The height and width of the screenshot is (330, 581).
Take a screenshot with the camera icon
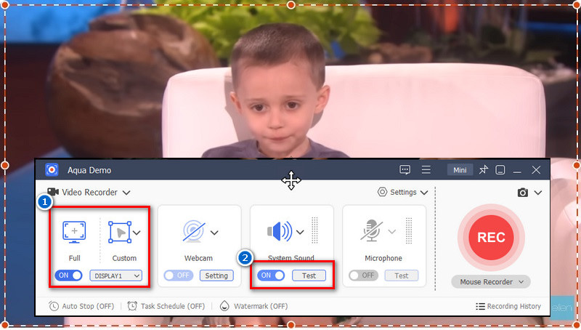coord(522,193)
